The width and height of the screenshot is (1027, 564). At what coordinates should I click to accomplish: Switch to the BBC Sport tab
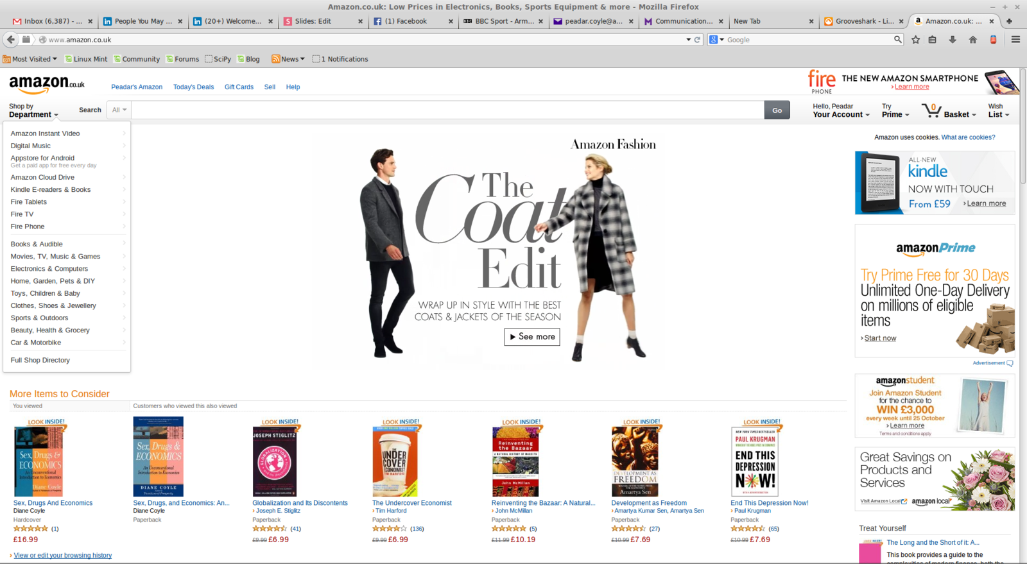tap(503, 21)
